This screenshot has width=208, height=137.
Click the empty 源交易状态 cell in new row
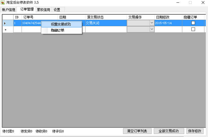[x=106, y=29]
